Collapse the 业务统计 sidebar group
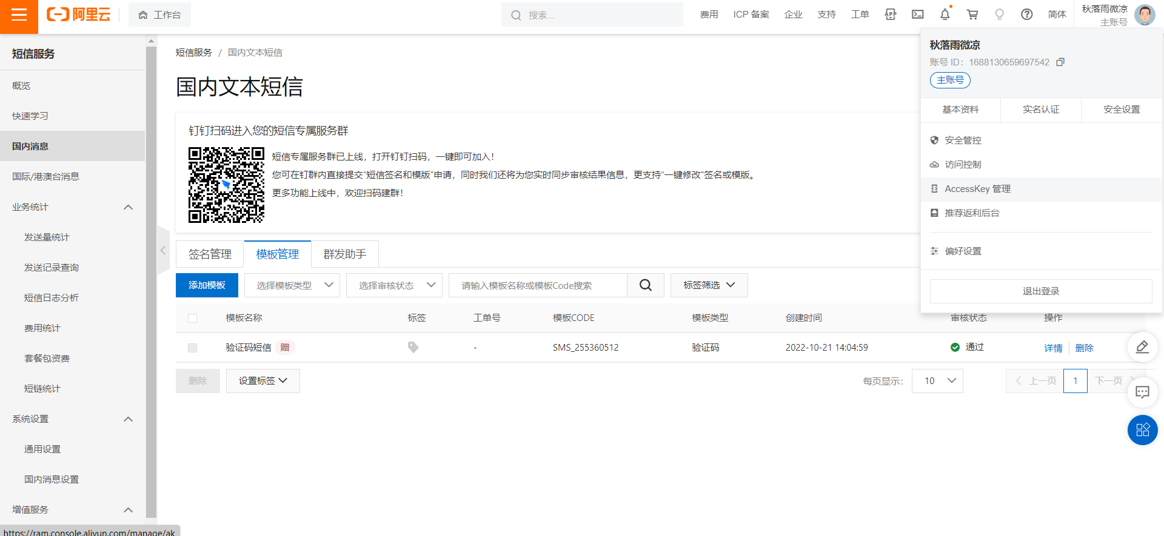The image size is (1164, 536). (128, 207)
